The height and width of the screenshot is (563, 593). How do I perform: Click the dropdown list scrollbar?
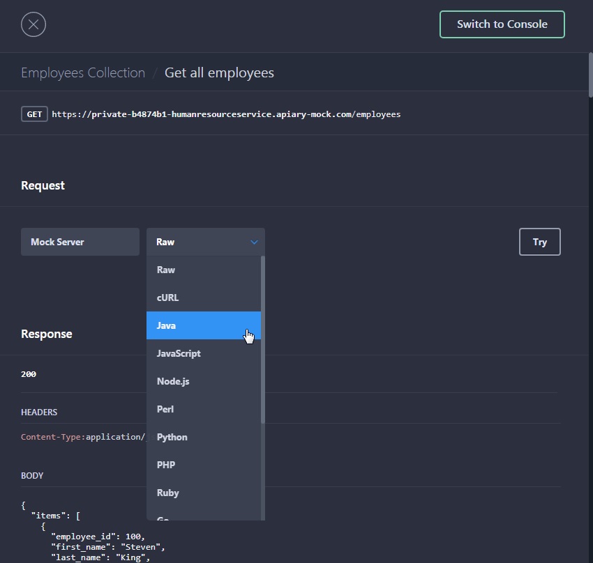[x=263, y=341]
